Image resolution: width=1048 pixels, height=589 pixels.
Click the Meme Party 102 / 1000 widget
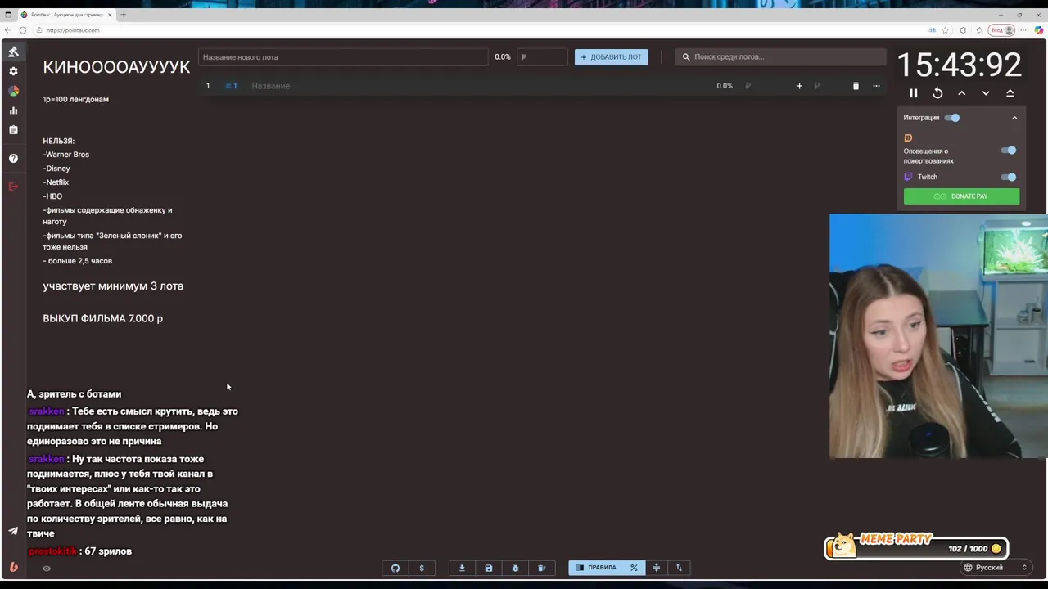click(x=916, y=546)
